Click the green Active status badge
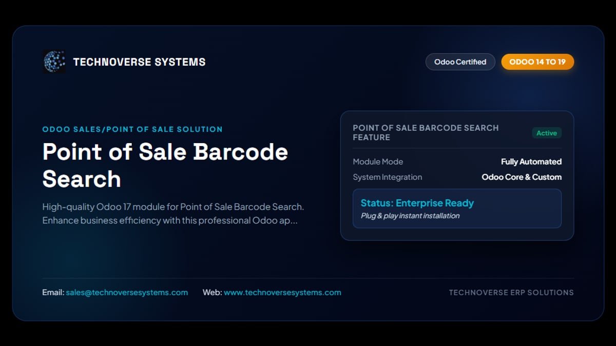The image size is (616, 346). click(x=547, y=133)
